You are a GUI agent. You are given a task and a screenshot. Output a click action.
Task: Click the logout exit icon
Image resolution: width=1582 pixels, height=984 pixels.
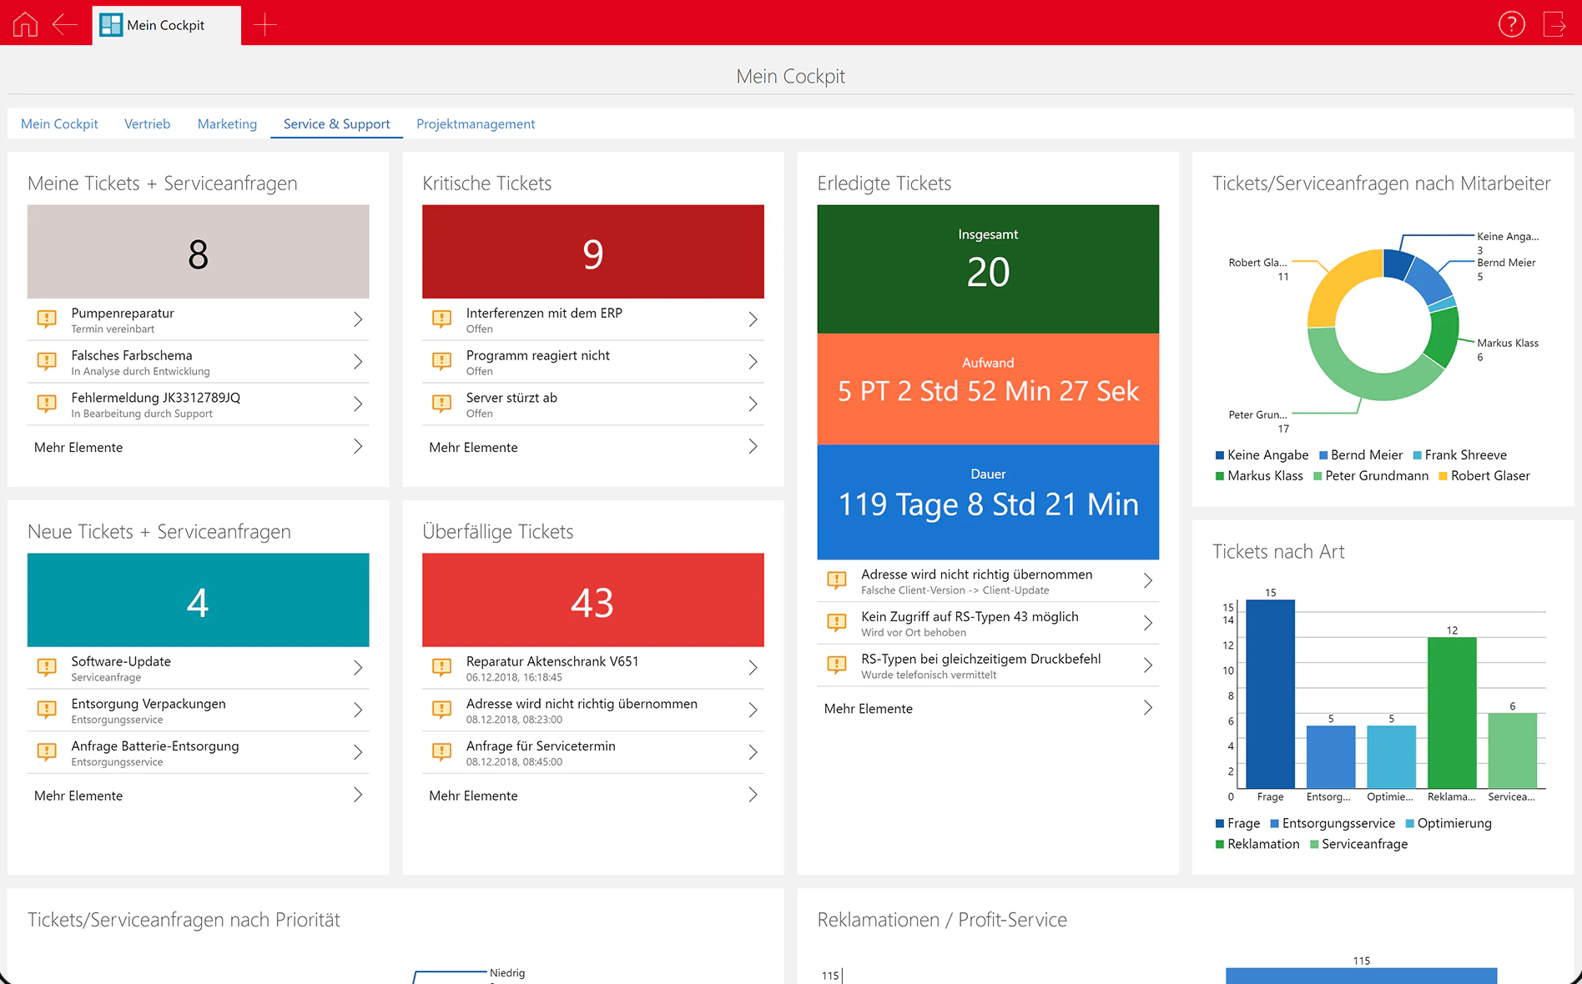pyautogui.click(x=1554, y=24)
